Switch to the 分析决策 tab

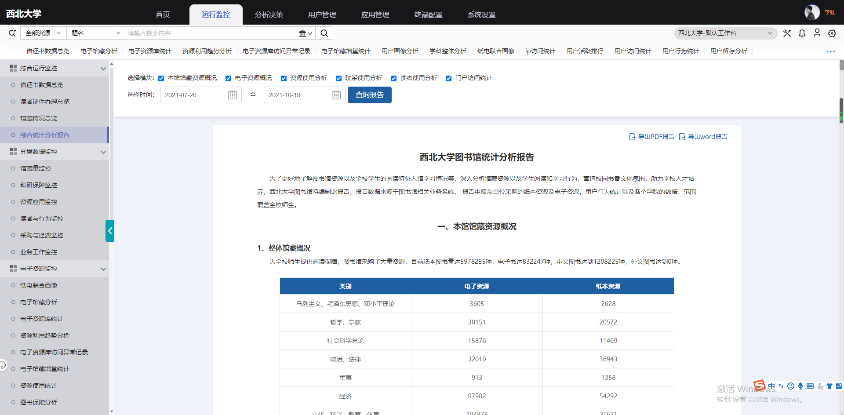[x=269, y=15]
